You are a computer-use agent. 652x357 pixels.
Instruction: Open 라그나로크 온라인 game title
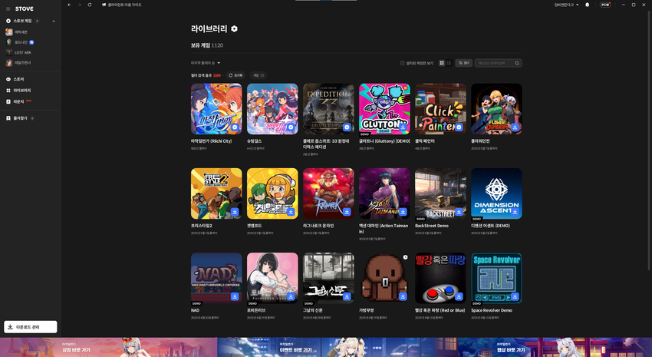(318, 226)
